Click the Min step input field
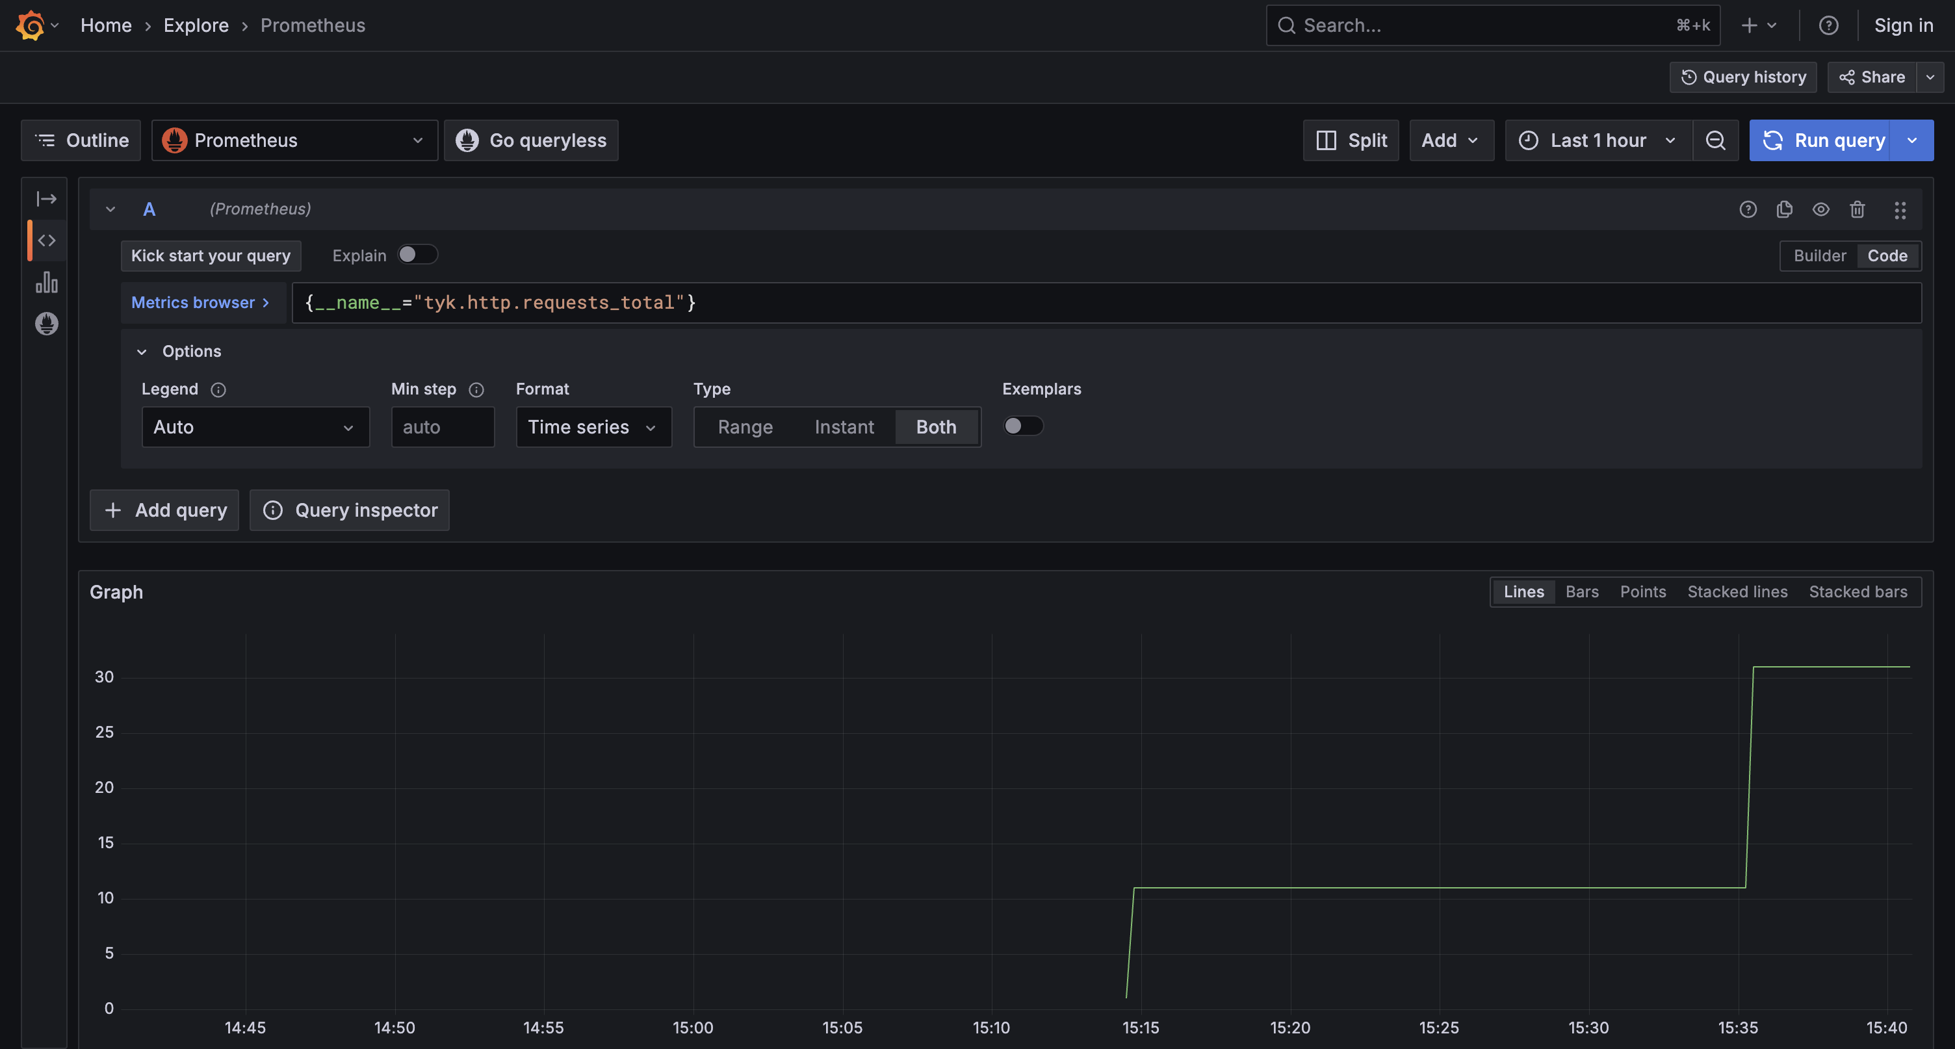The image size is (1955, 1049). 443,426
